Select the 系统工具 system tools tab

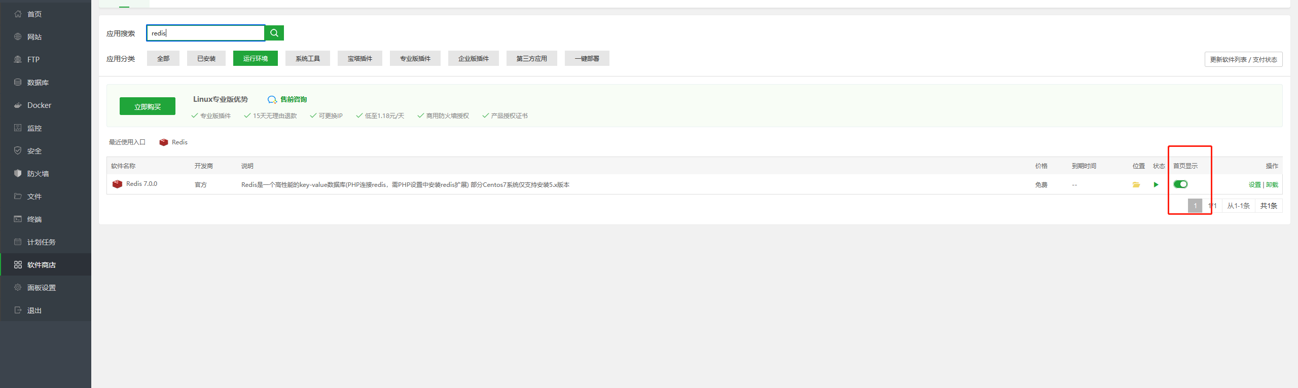pos(308,58)
